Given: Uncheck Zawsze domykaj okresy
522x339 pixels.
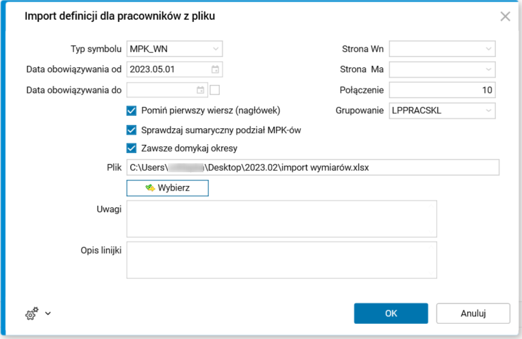Looking at the screenshot, I should [132, 148].
